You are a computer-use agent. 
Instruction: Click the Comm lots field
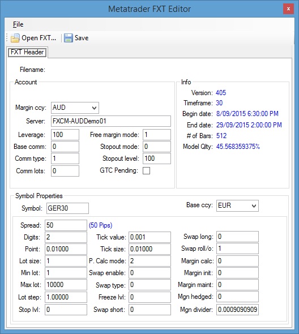65,171
